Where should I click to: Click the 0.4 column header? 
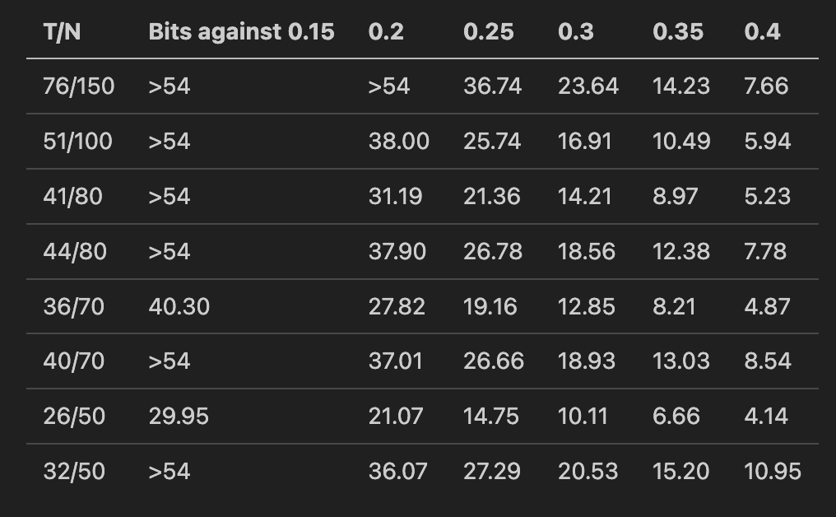click(x=762, y=32)
